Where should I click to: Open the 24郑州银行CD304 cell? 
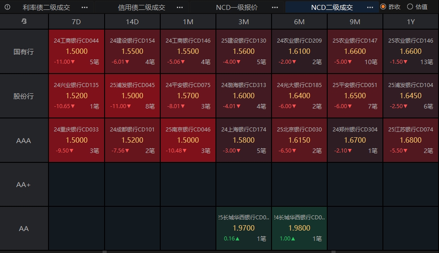coord(355,140)
